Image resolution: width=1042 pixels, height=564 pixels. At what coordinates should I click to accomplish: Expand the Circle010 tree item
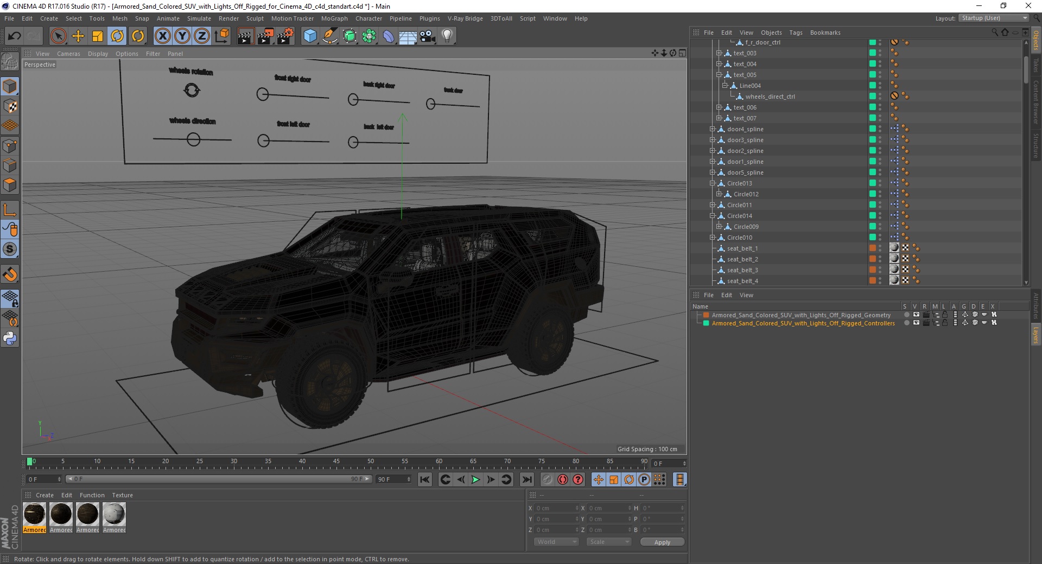click(713, 238)
